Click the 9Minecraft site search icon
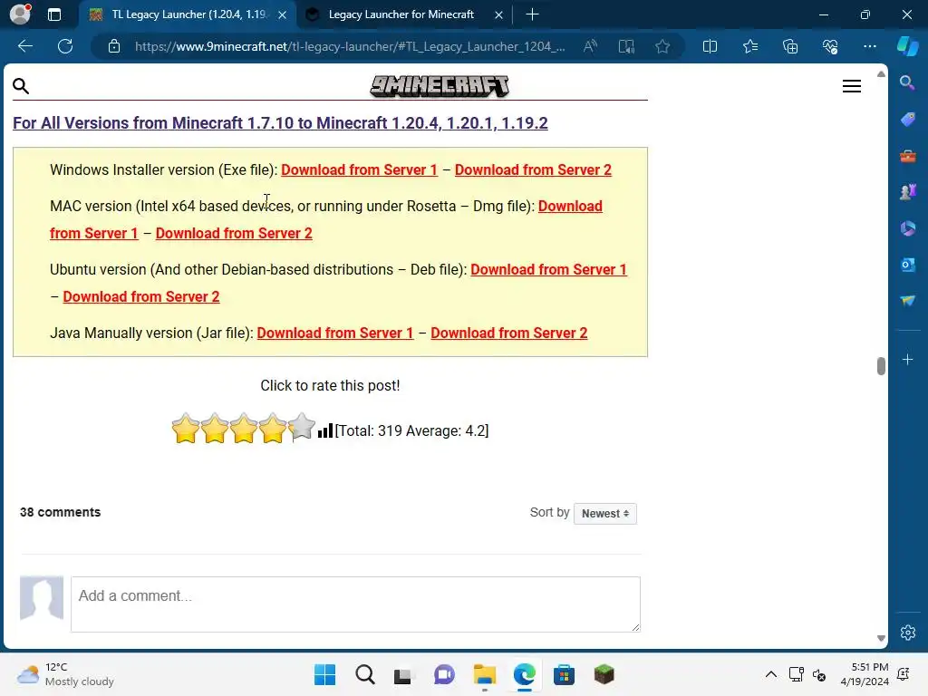This screenshot has height=696, width=928. coord(21,86)
